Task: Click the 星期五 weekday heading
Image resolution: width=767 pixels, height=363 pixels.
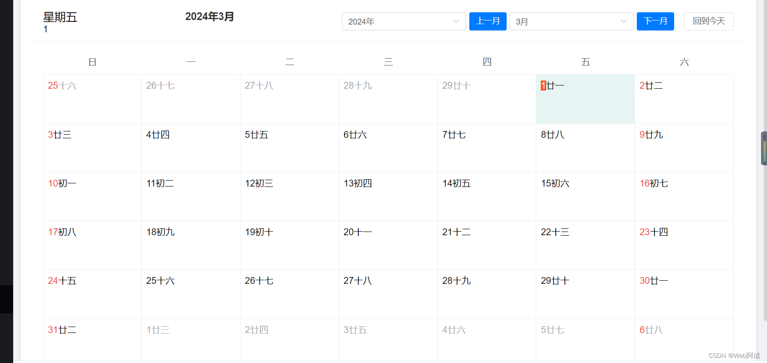Action: [60, 17]
